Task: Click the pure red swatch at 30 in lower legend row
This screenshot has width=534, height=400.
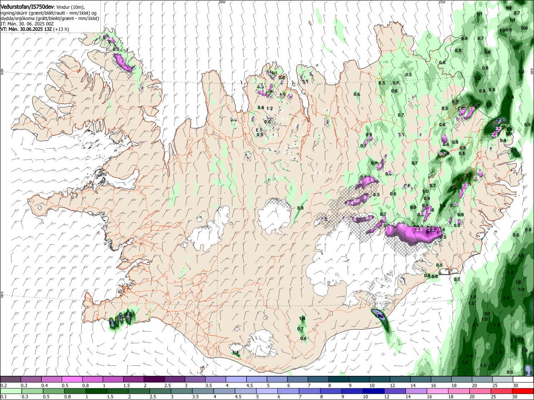Action: tap(523, 391)
